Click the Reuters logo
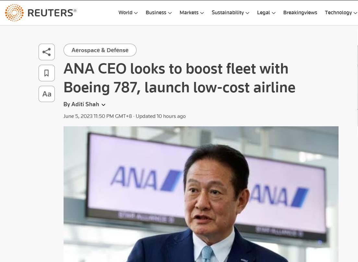358x262 pixels. click(41, 13)
